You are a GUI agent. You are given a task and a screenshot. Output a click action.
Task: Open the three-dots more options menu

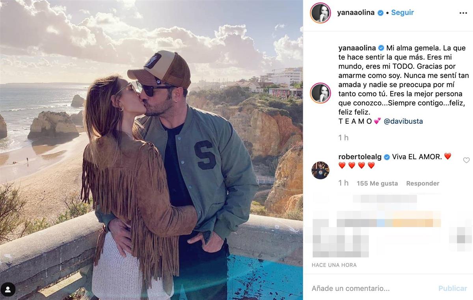[x=463, y=13]
